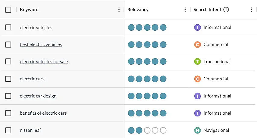Viewport: 257px width, 139px height.
Task: Click Commercial badge icon for electric cars
Action: coord(197,79)
